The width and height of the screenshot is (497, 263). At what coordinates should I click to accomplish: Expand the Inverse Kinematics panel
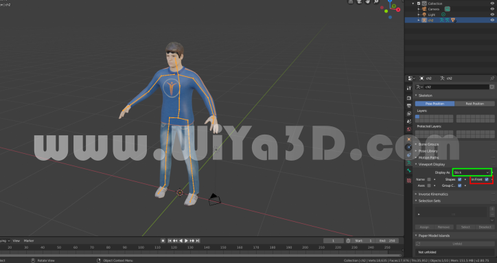[433, 194]
